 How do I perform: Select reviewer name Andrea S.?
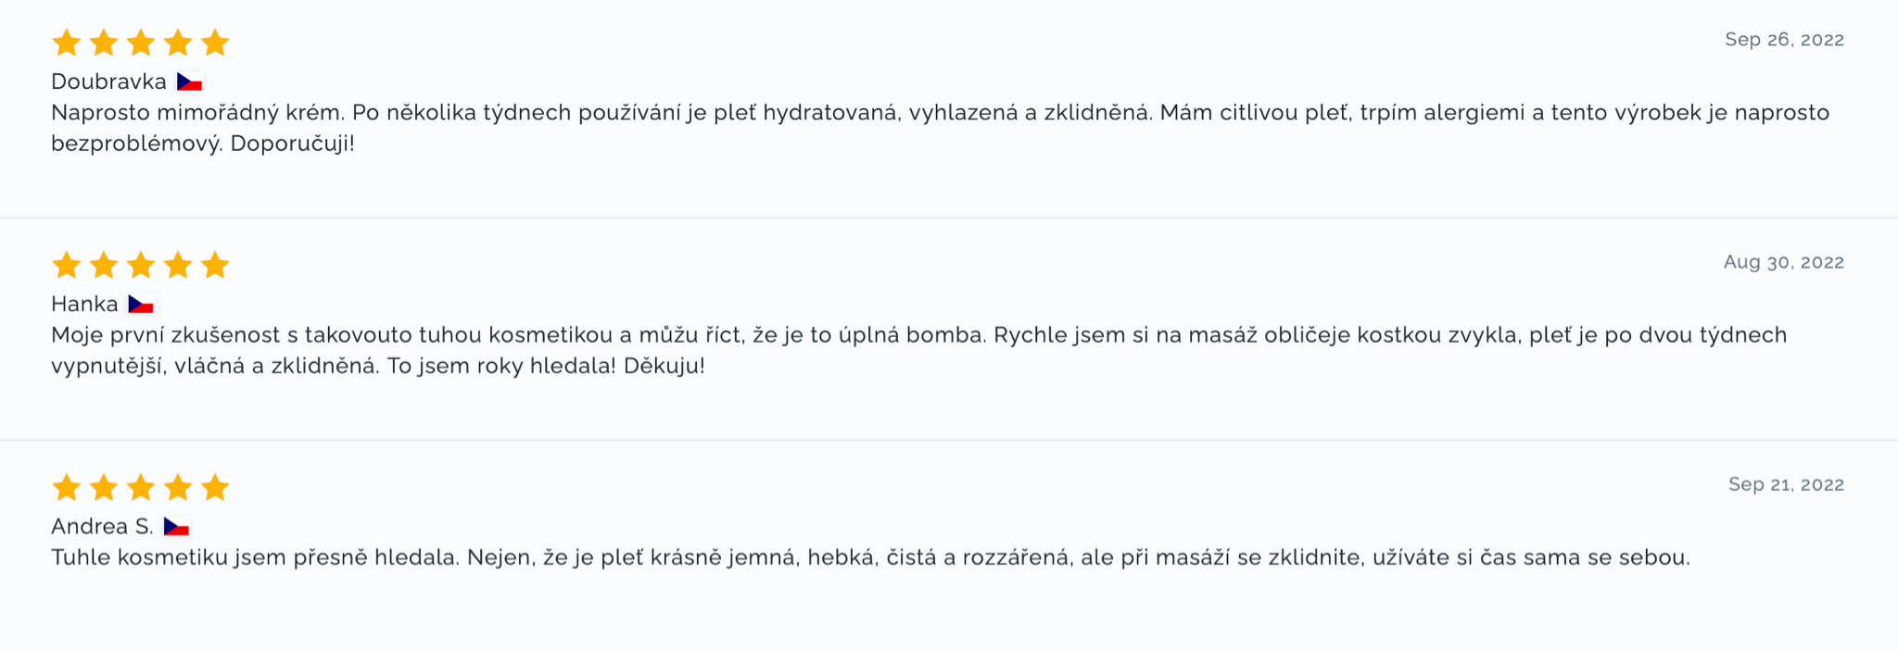tap(102, 526)
